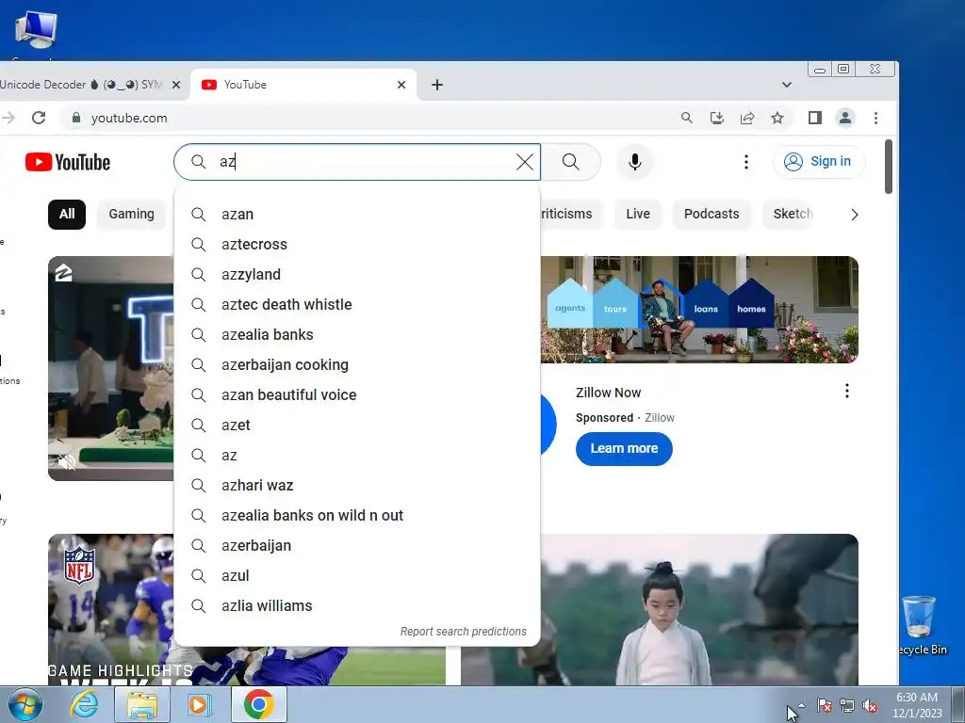
Task: Click the search magnifier button
Action: (x=570, y=162)
